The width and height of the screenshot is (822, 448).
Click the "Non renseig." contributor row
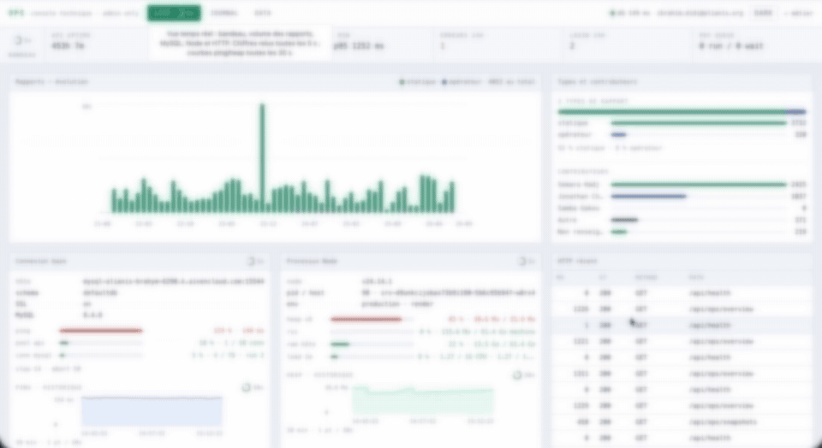(682, 232)
